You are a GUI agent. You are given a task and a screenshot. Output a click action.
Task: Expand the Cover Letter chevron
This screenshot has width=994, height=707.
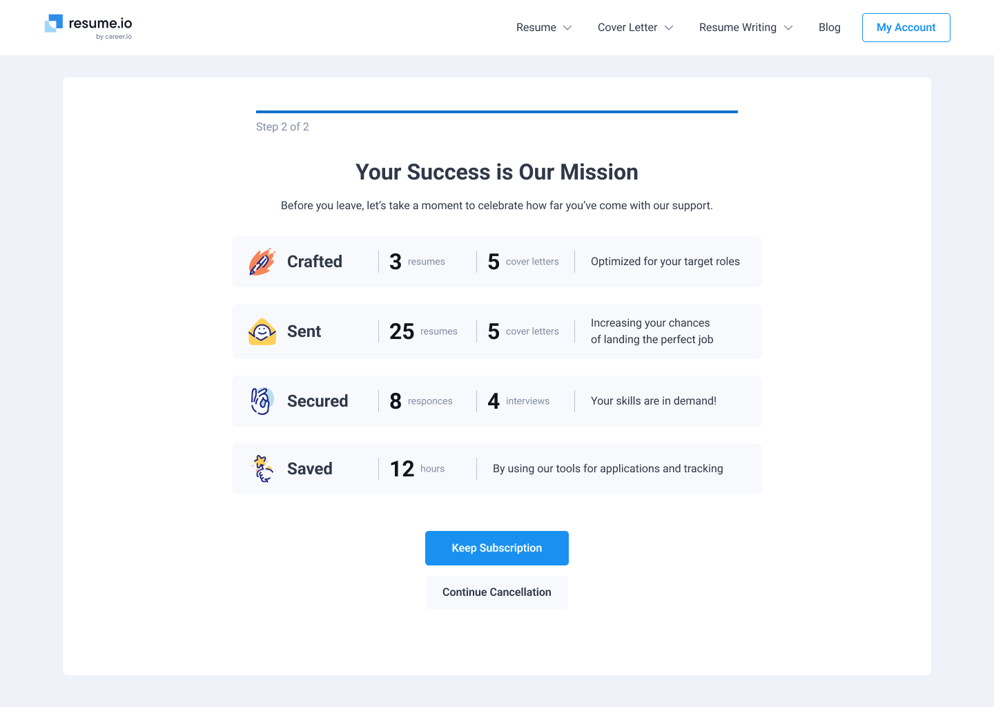pos(669,28)
